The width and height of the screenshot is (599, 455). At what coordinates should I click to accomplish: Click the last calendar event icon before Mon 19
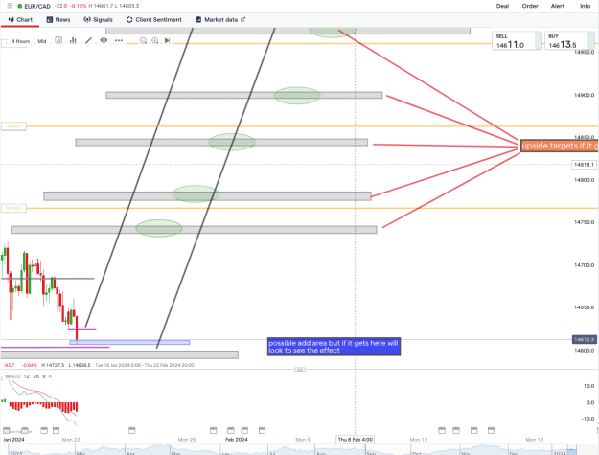491,430
